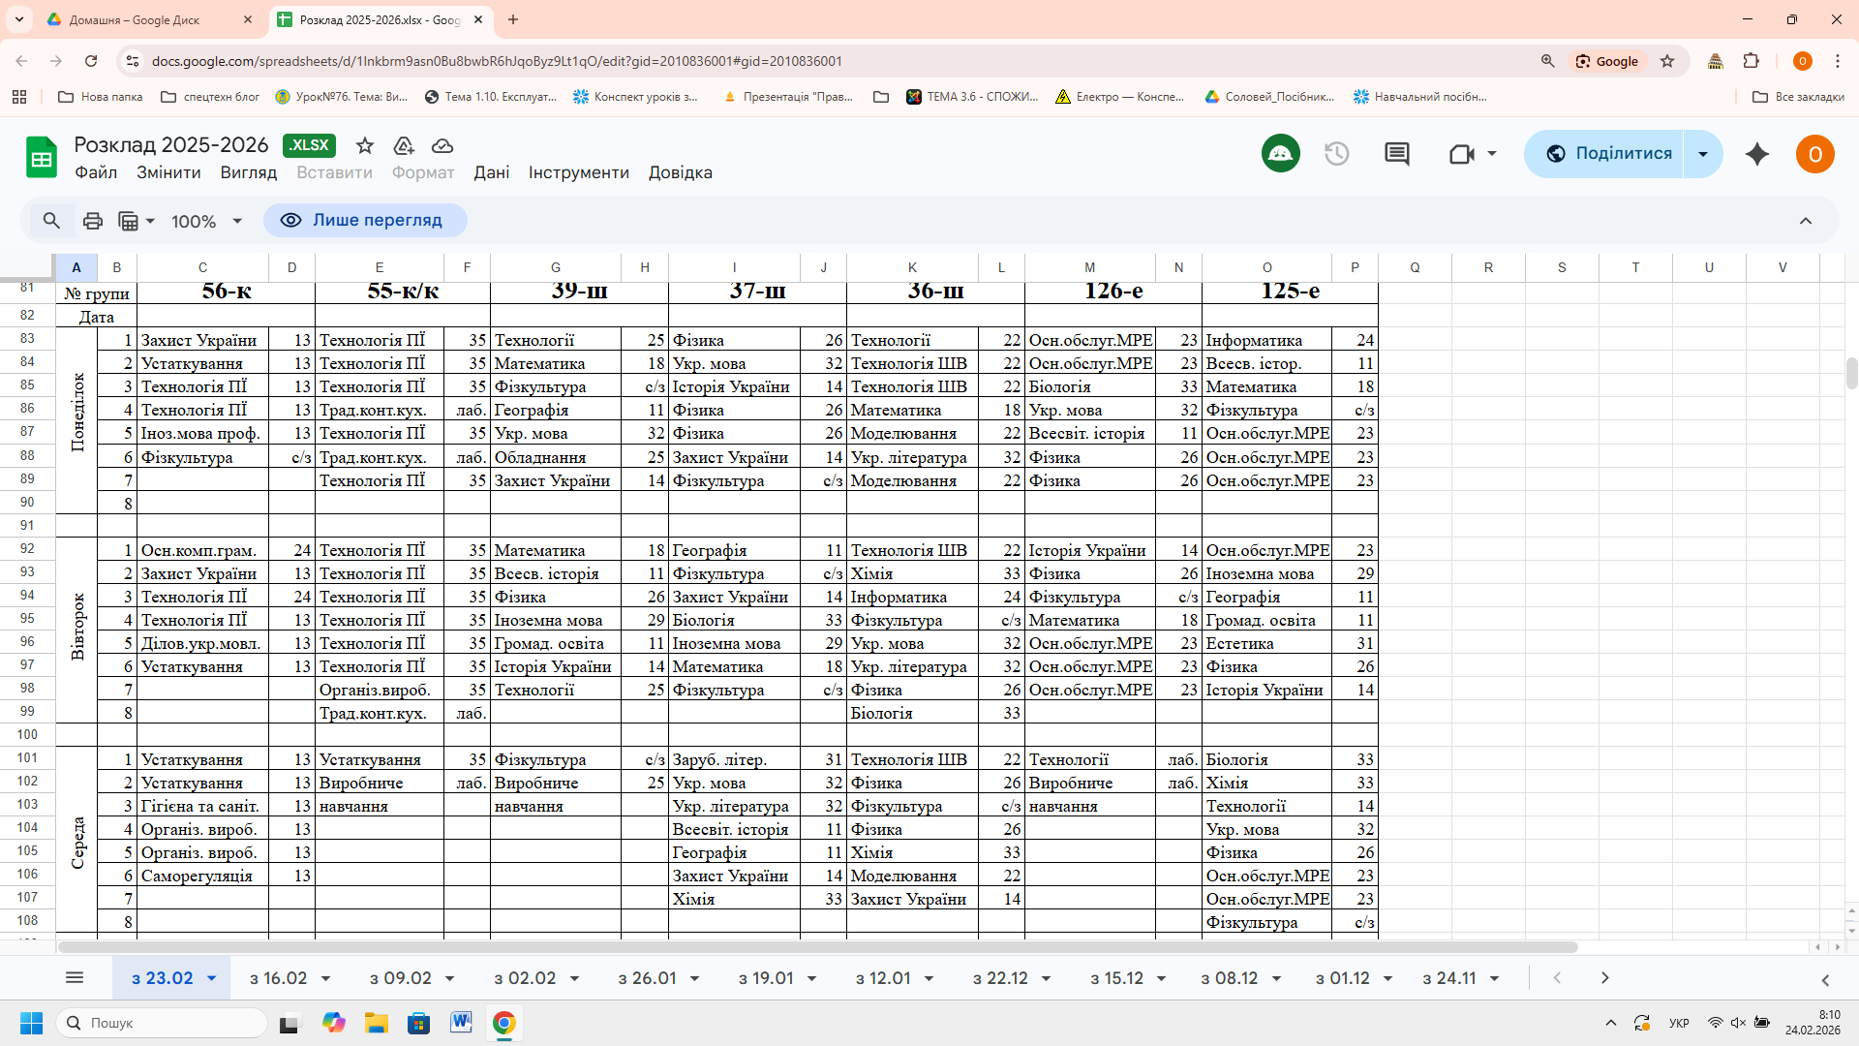Switch to the з 16.02 sheet tab

(278, 978)
